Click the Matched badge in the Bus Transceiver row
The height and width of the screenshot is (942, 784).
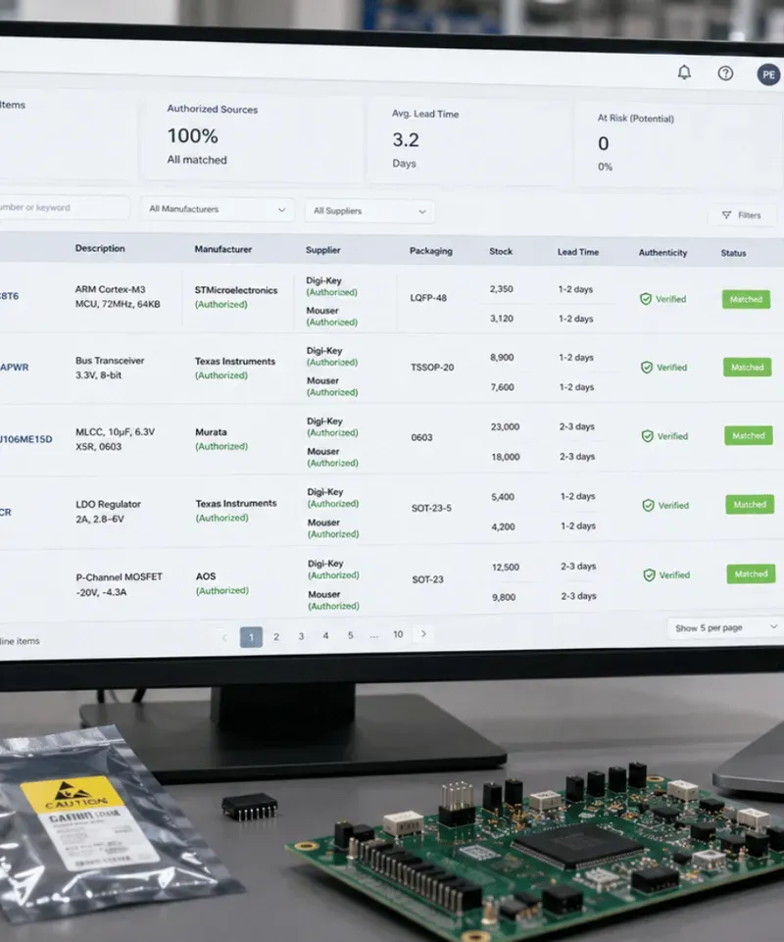(748, 367)
